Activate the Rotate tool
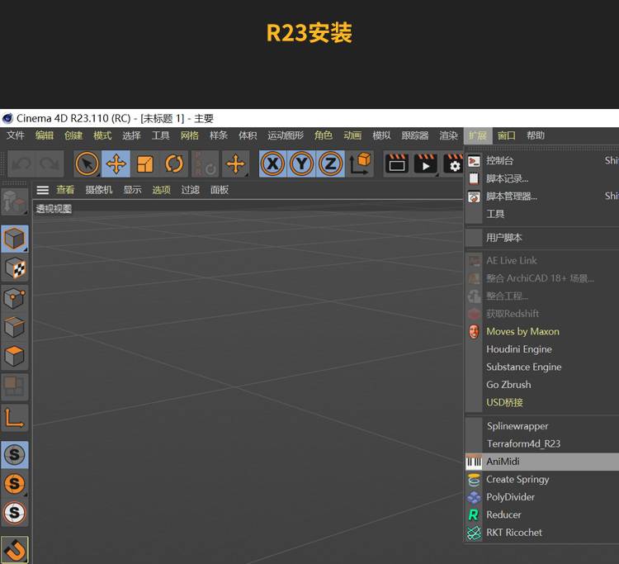Viewport: 619px width, 564px height. [174, 164]
